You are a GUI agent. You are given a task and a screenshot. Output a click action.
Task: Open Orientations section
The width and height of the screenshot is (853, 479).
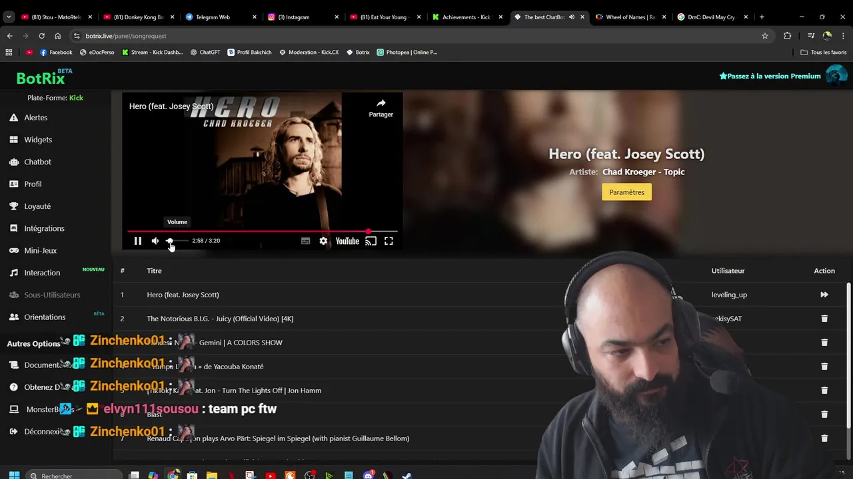click(45, 317)
